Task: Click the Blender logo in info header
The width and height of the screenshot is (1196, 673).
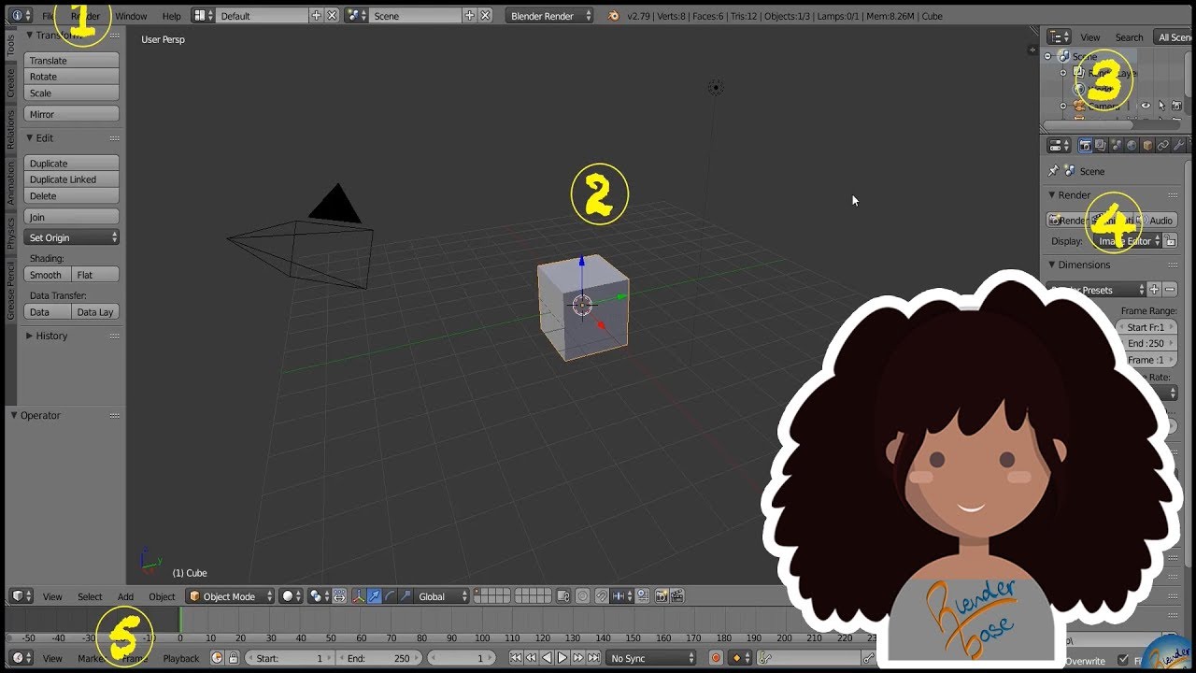Action: click(613, 16)
